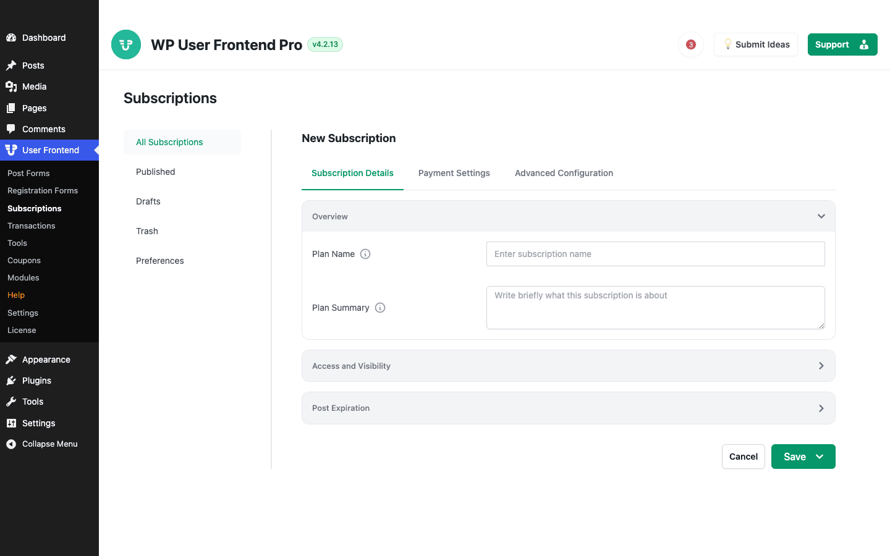Click the Tools wrench icon
The width and height of the screenshot is (890, 556).
tap(11, 402)
